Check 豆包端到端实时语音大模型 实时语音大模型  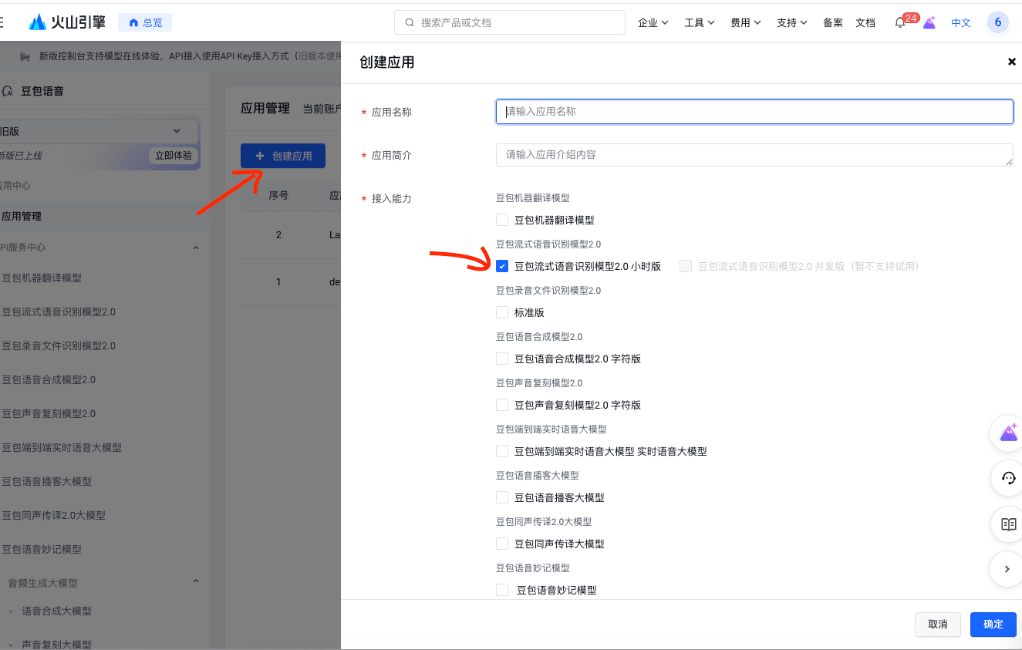[502, 451]
